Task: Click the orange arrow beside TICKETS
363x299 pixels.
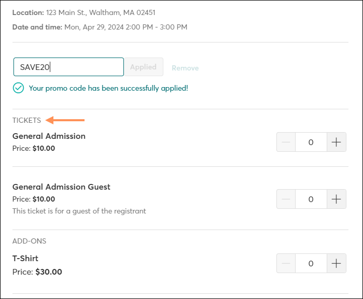Action: (65, 120)
